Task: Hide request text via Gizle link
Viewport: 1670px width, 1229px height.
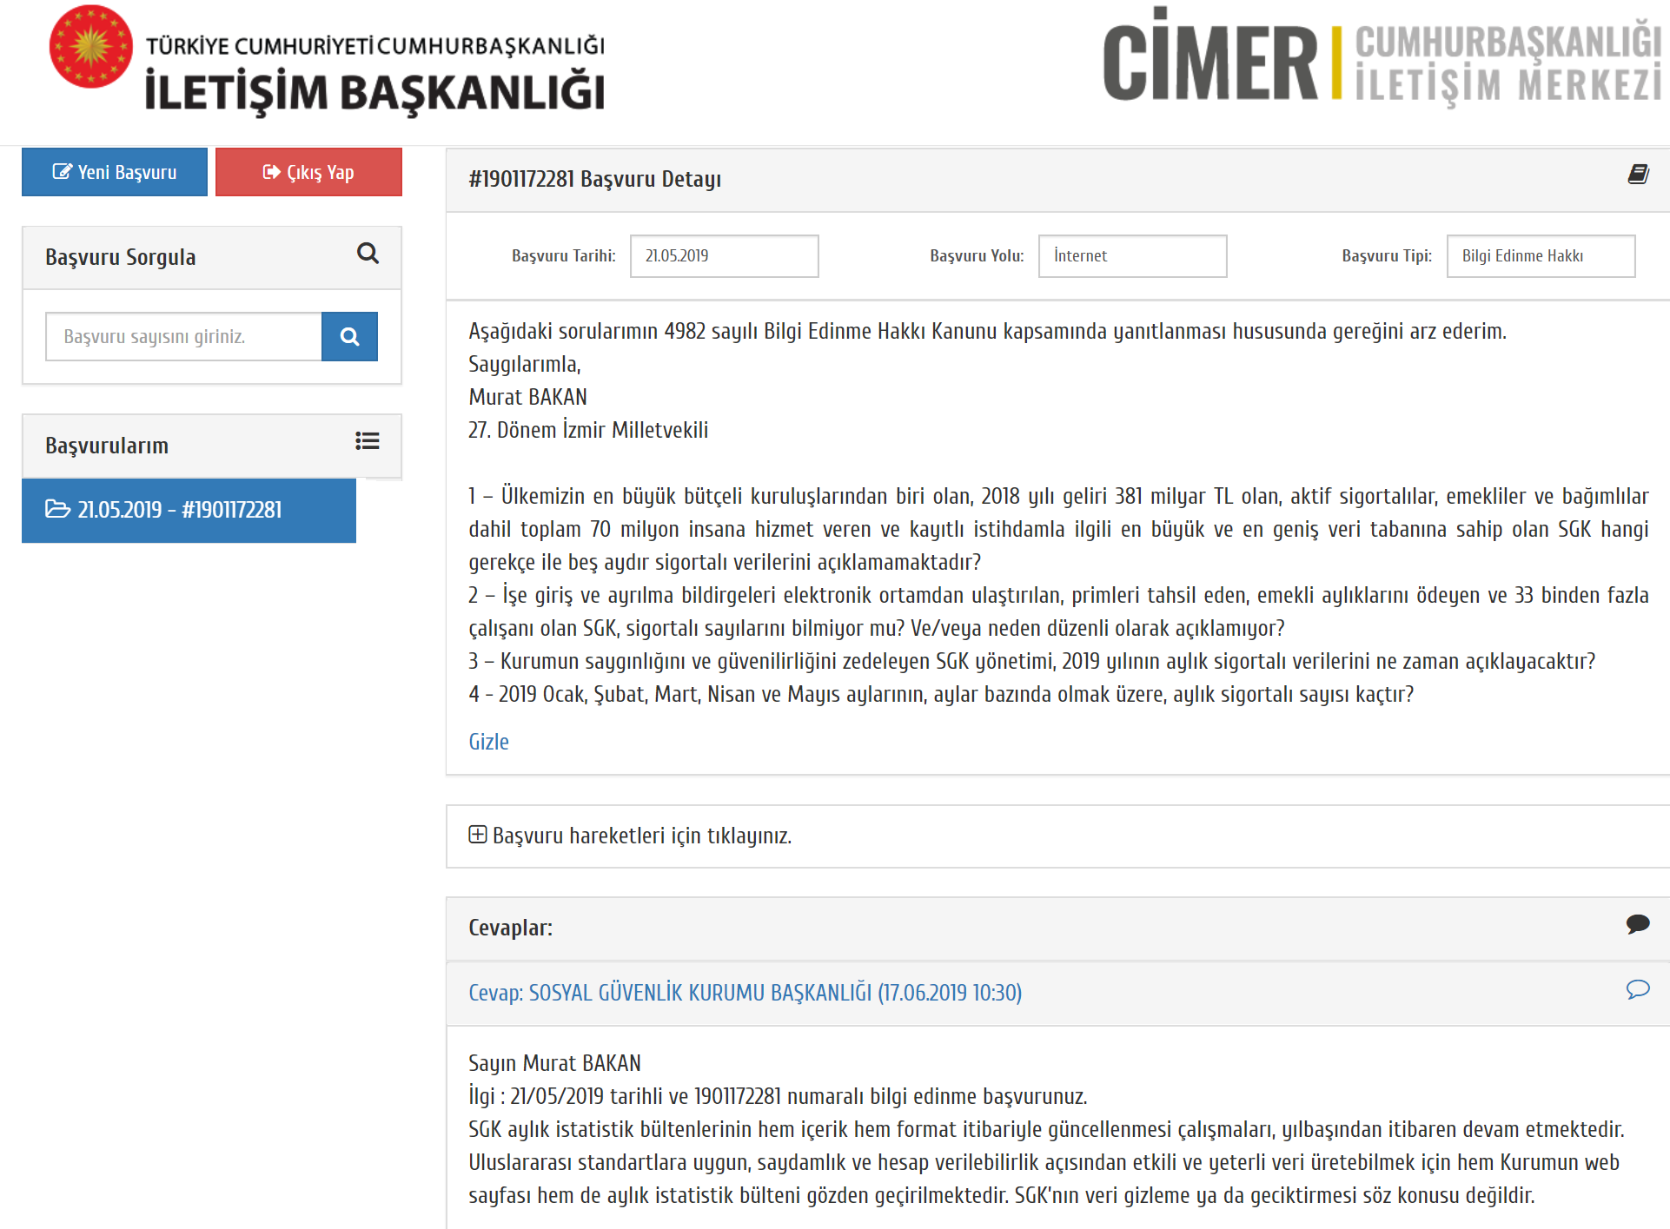Action: [488, 742]
